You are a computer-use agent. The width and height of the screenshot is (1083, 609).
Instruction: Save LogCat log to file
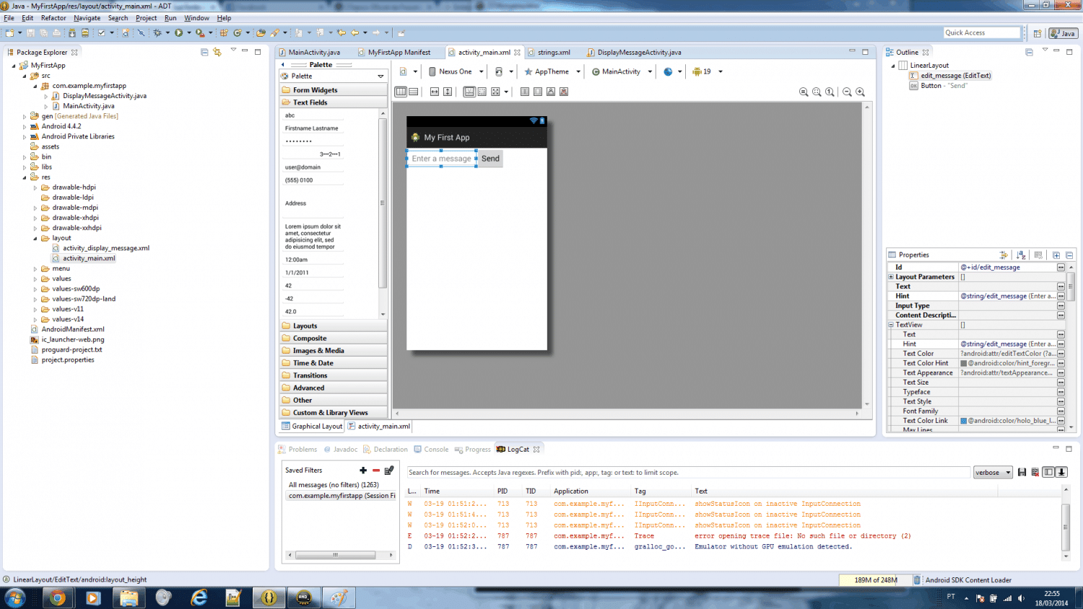click(x=1022, y=472)
